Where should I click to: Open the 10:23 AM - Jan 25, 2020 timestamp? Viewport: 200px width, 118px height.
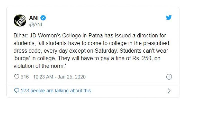point(59,77)
